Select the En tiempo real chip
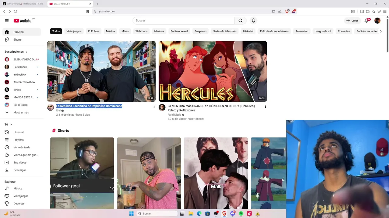This screenshot has height=218, width=389. (x=179, y=31)
